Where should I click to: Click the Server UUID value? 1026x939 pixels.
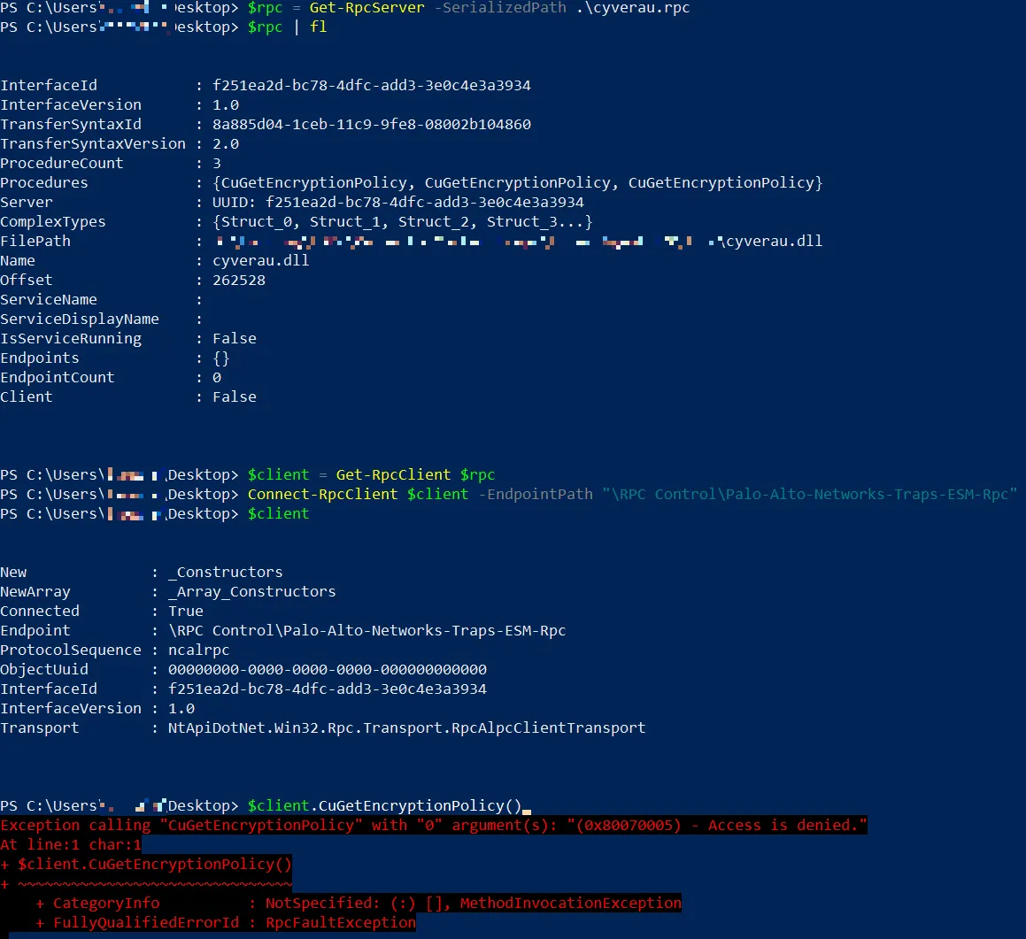[x=398, y=202]
